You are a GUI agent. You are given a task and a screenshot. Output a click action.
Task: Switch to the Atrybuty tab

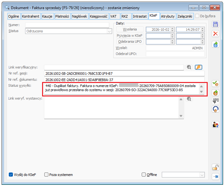168,16
